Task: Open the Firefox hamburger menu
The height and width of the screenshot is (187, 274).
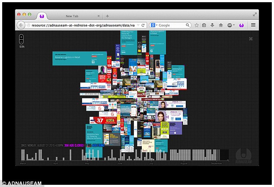Action: [253, 25]
